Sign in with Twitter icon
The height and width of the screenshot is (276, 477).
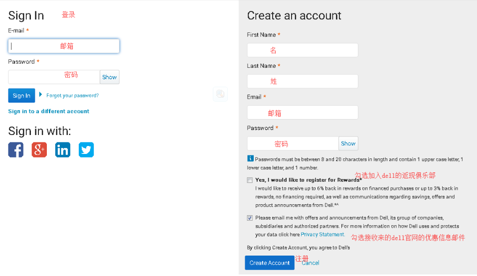pos(86,149)
